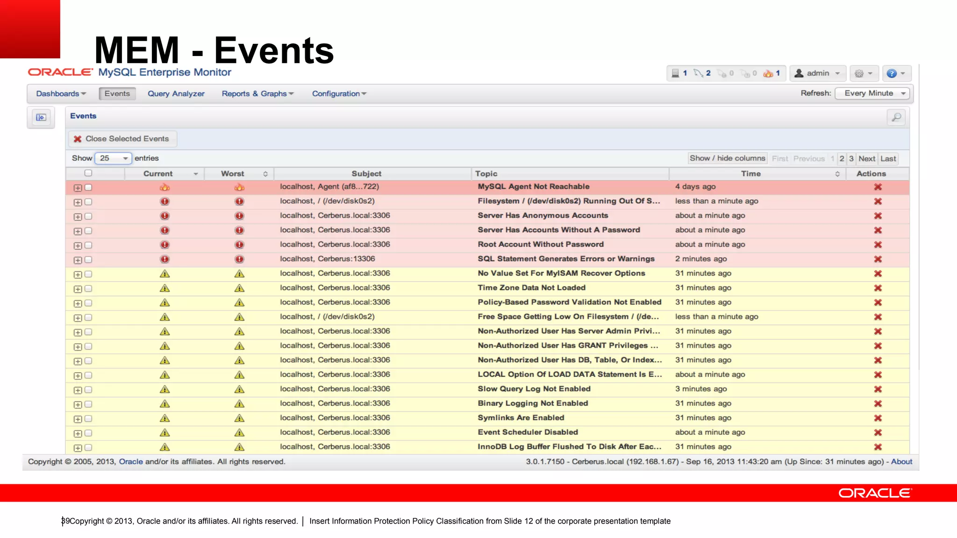Sort by the Worst column
This screenshot has height=538, width=957.
(x=239, y=174)
